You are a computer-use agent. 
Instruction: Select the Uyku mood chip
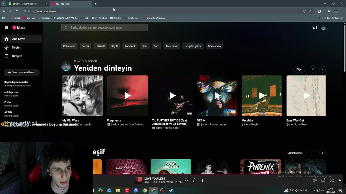click(145, 46)
